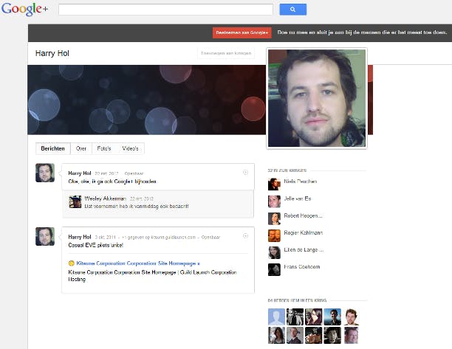
Task: Click last avatar in followers grid bottom row
Action: tap(351, 335)
